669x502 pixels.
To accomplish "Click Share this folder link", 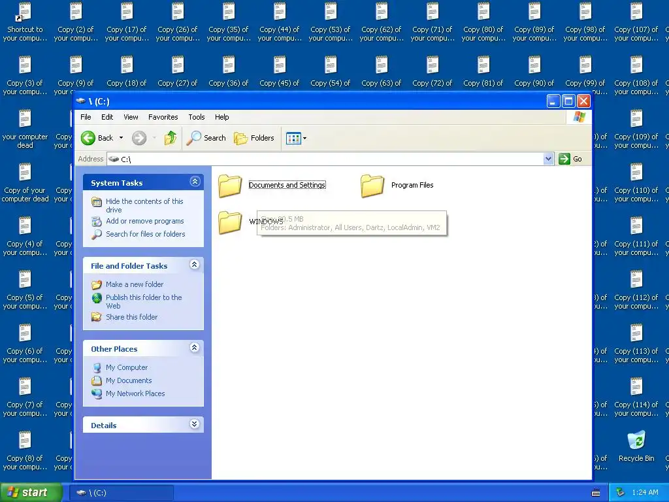I will (131, 317).
